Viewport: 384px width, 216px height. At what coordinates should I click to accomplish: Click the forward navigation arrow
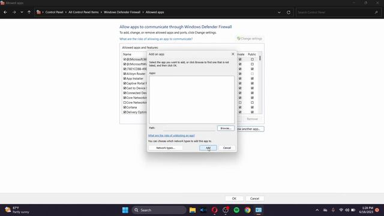point(14,12)
